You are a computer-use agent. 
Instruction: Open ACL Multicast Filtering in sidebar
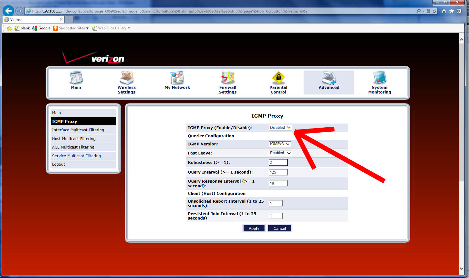pyautogui.click(x=73, y=147)
